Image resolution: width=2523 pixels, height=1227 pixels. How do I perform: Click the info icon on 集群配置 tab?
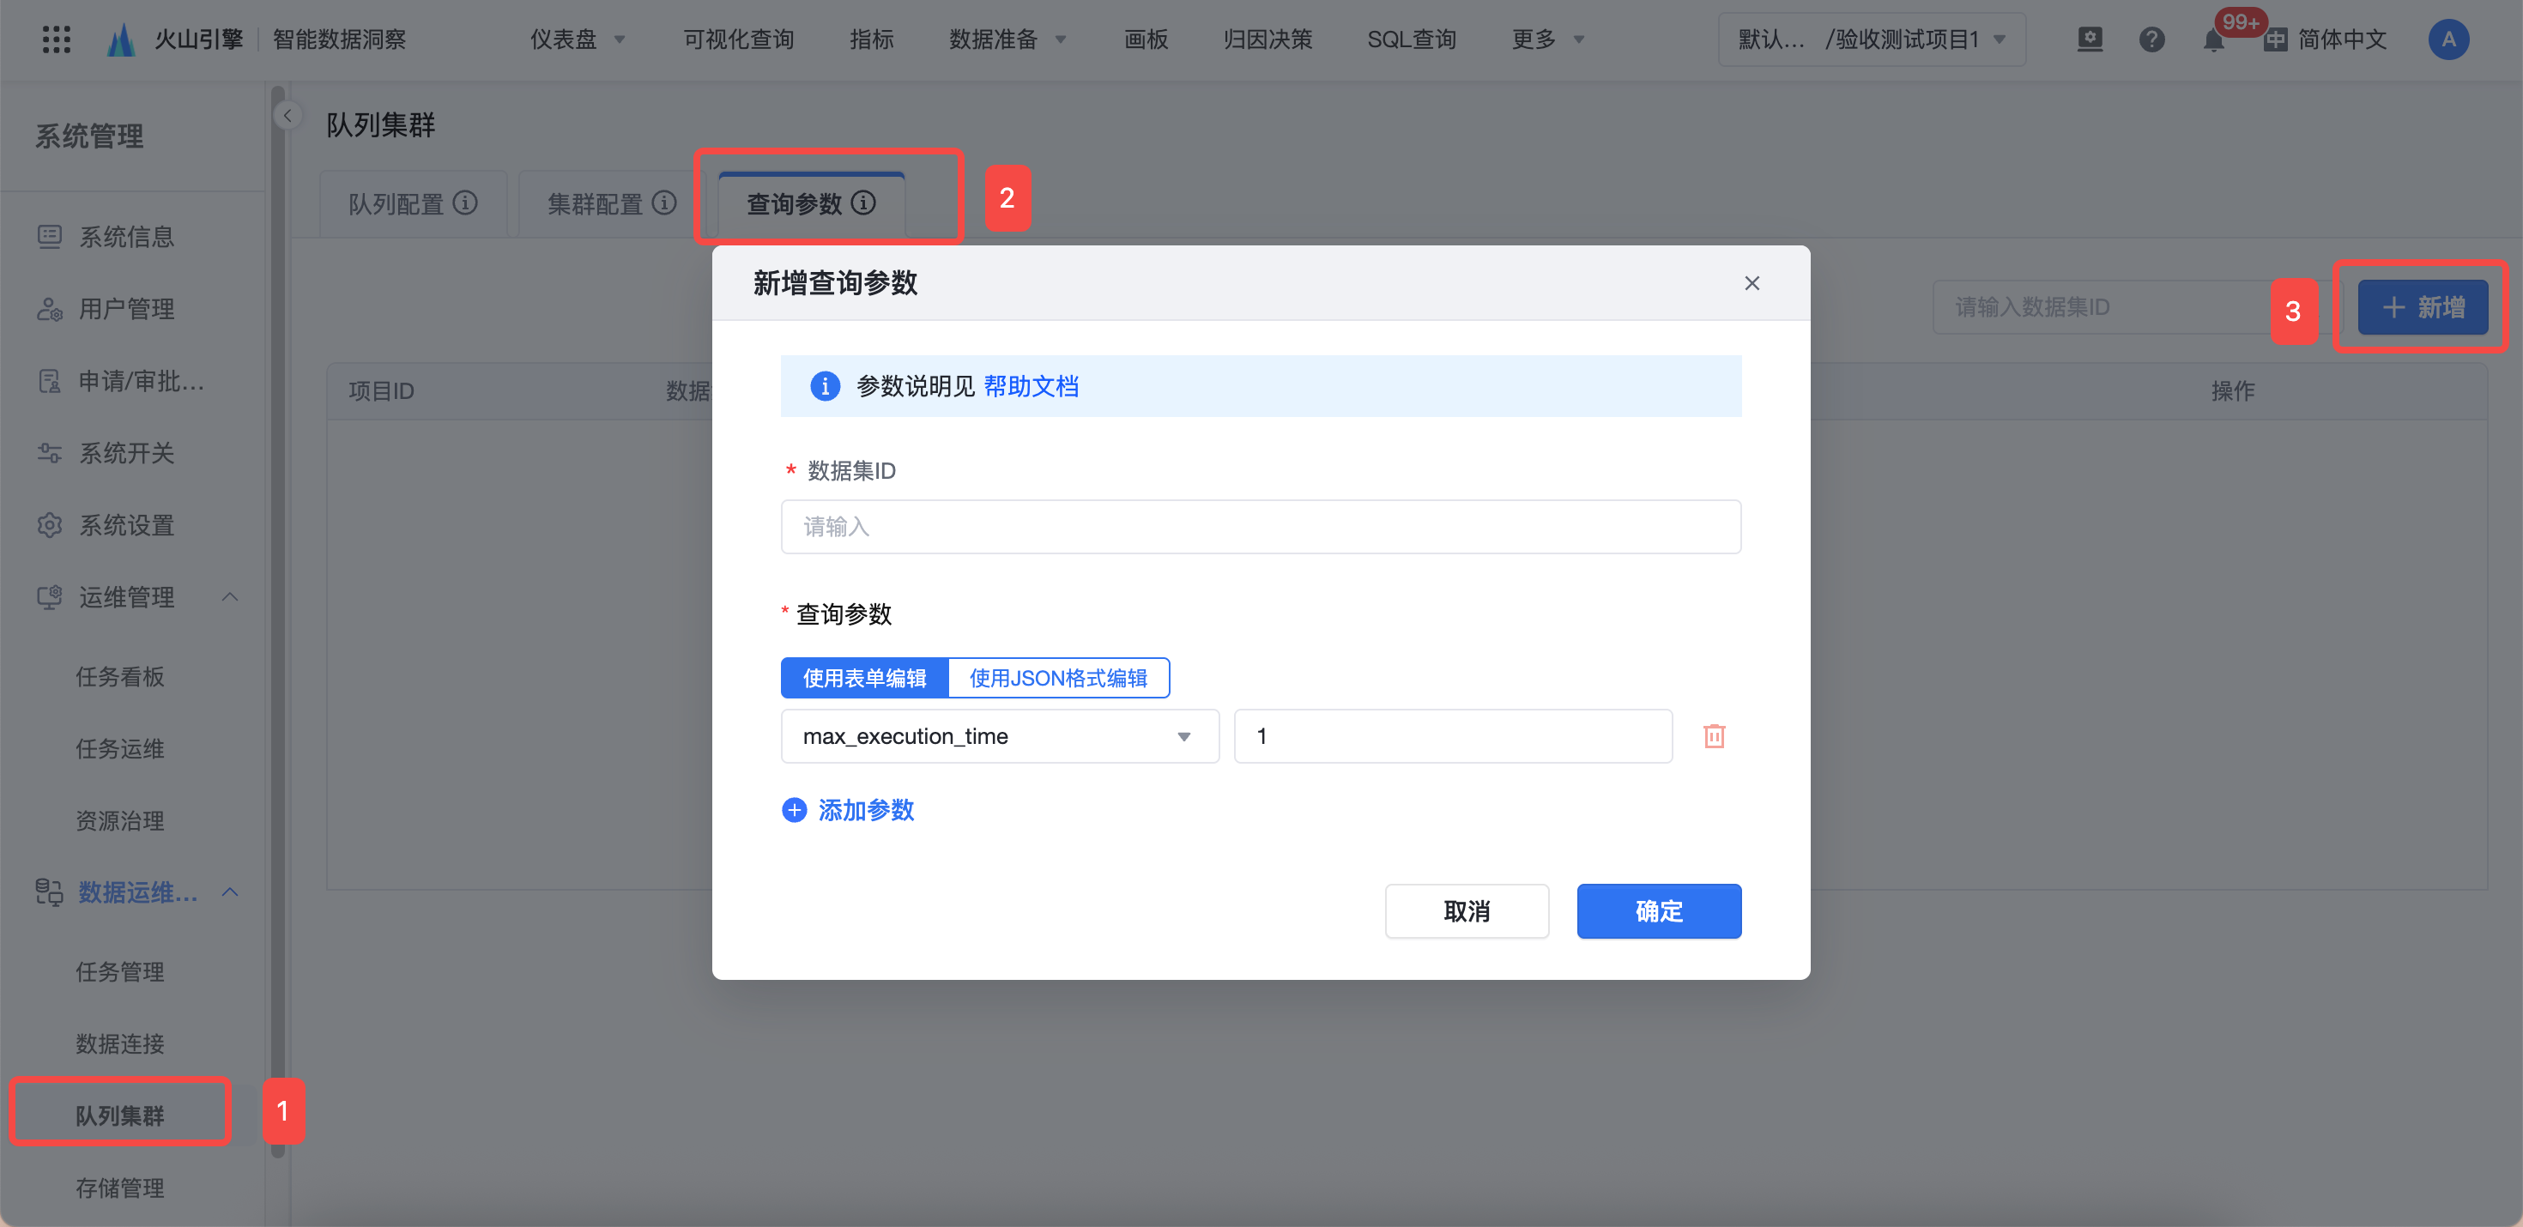pos(664,202)
